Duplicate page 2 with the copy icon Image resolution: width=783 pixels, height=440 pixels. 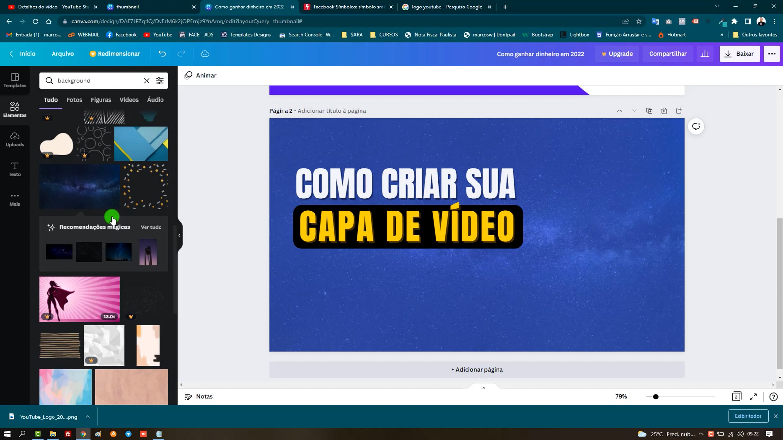[649, 111]
